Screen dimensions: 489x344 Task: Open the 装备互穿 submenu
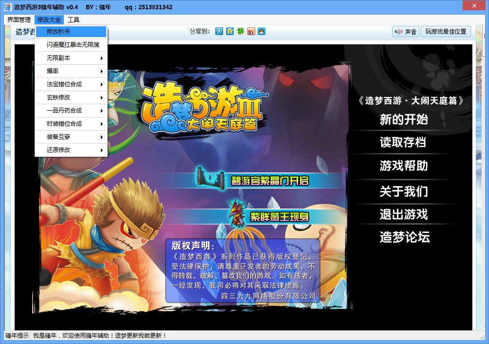tap(71, 137)
